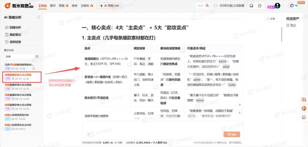Viewport: 308px width, 147px height.
Task: Click the 防水防汗/不流白汤 cell
Action: pos(106,98)
